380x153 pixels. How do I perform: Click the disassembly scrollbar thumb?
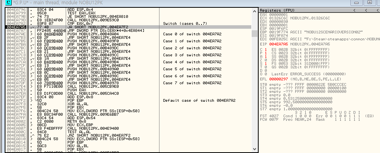[x=254, y=33]
